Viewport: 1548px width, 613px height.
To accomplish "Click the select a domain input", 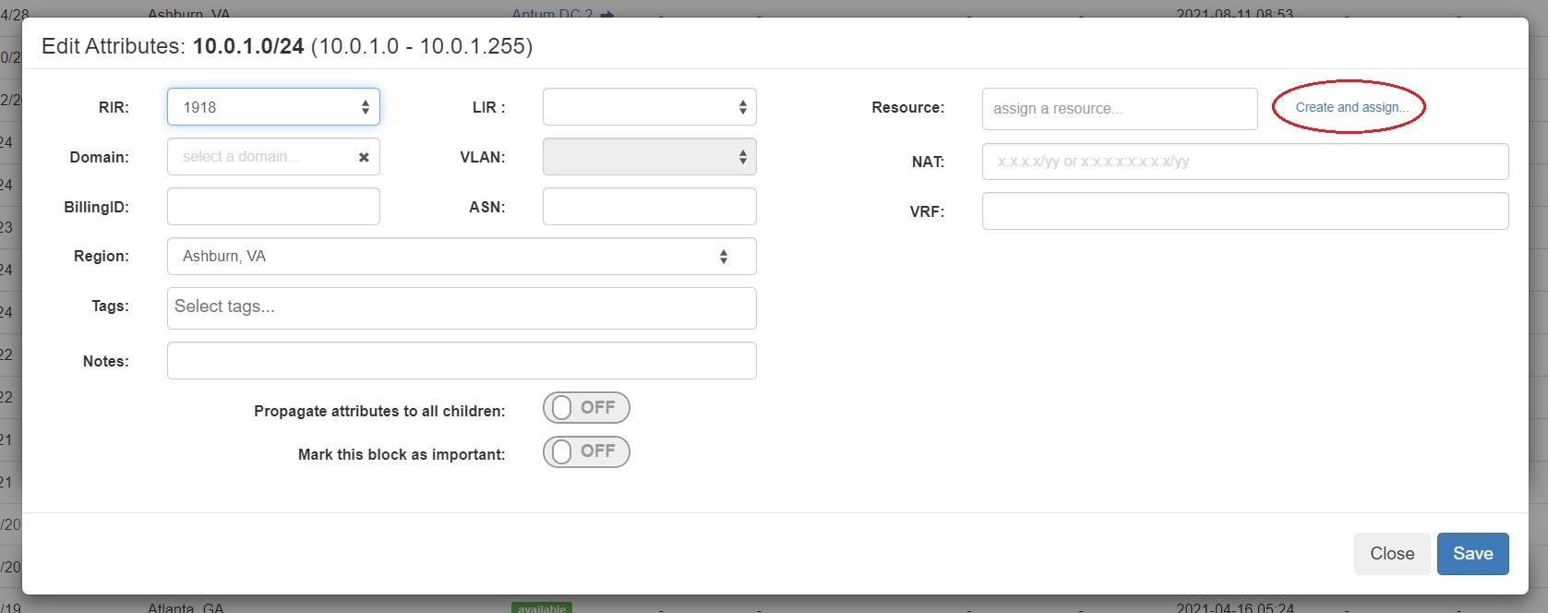I will pyautogui.click(x=258, y=157).
